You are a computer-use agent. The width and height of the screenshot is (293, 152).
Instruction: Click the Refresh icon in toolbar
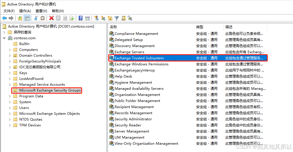click(65, 18)
